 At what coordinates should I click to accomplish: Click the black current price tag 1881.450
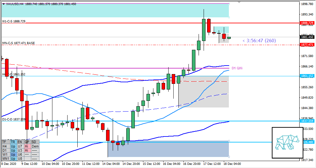(x=307, y=37)
